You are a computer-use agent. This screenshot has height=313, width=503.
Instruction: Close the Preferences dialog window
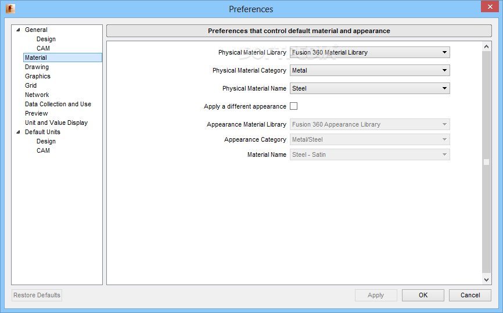point(490,6)
